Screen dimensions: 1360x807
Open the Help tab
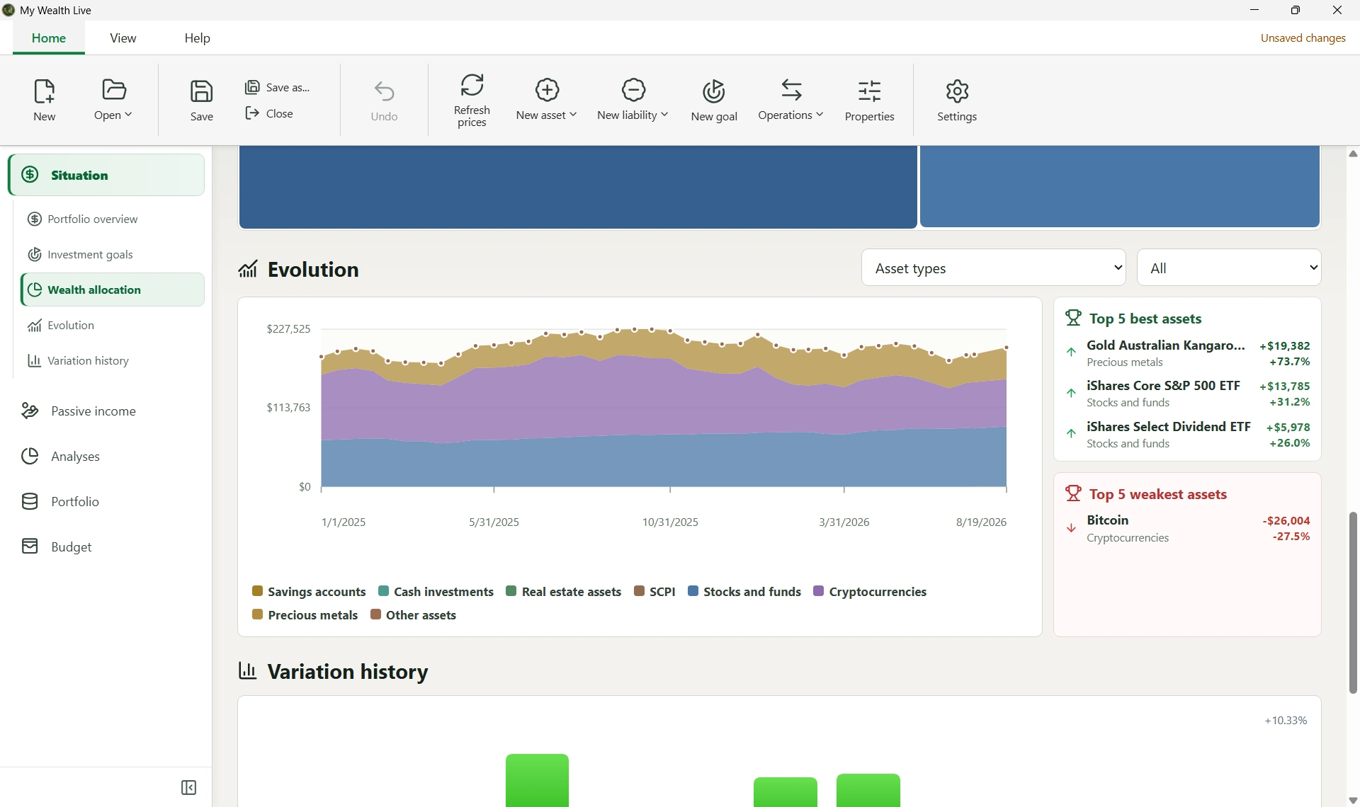(198, 38)
